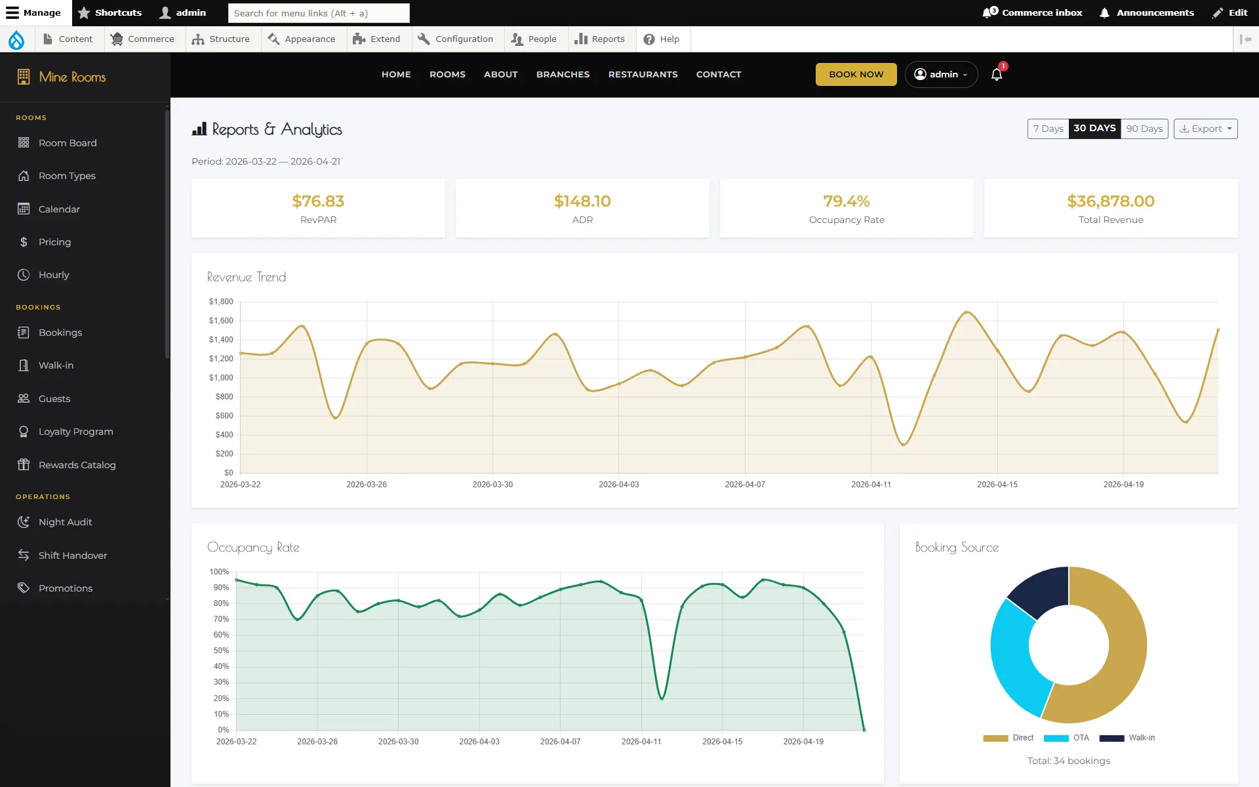
Task: Open the CONTACT page link
Action: click(719, 74)
